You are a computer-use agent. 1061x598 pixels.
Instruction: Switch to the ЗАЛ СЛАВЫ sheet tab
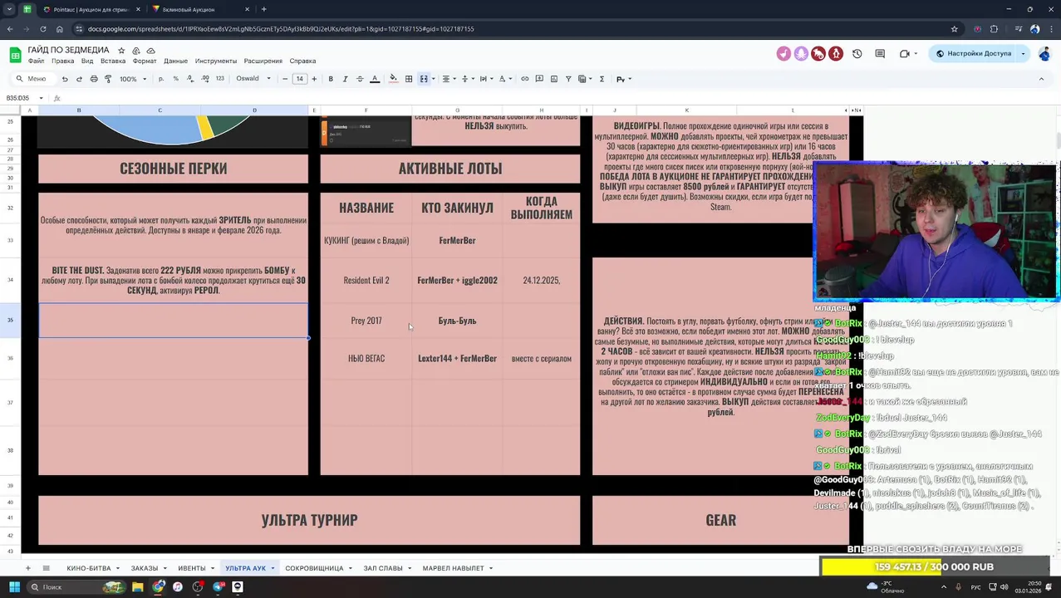[x=383, y=568]
